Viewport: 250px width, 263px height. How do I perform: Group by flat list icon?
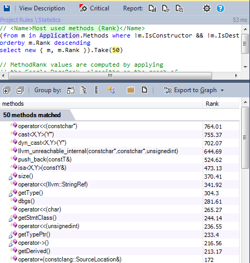tap(97, 90)
